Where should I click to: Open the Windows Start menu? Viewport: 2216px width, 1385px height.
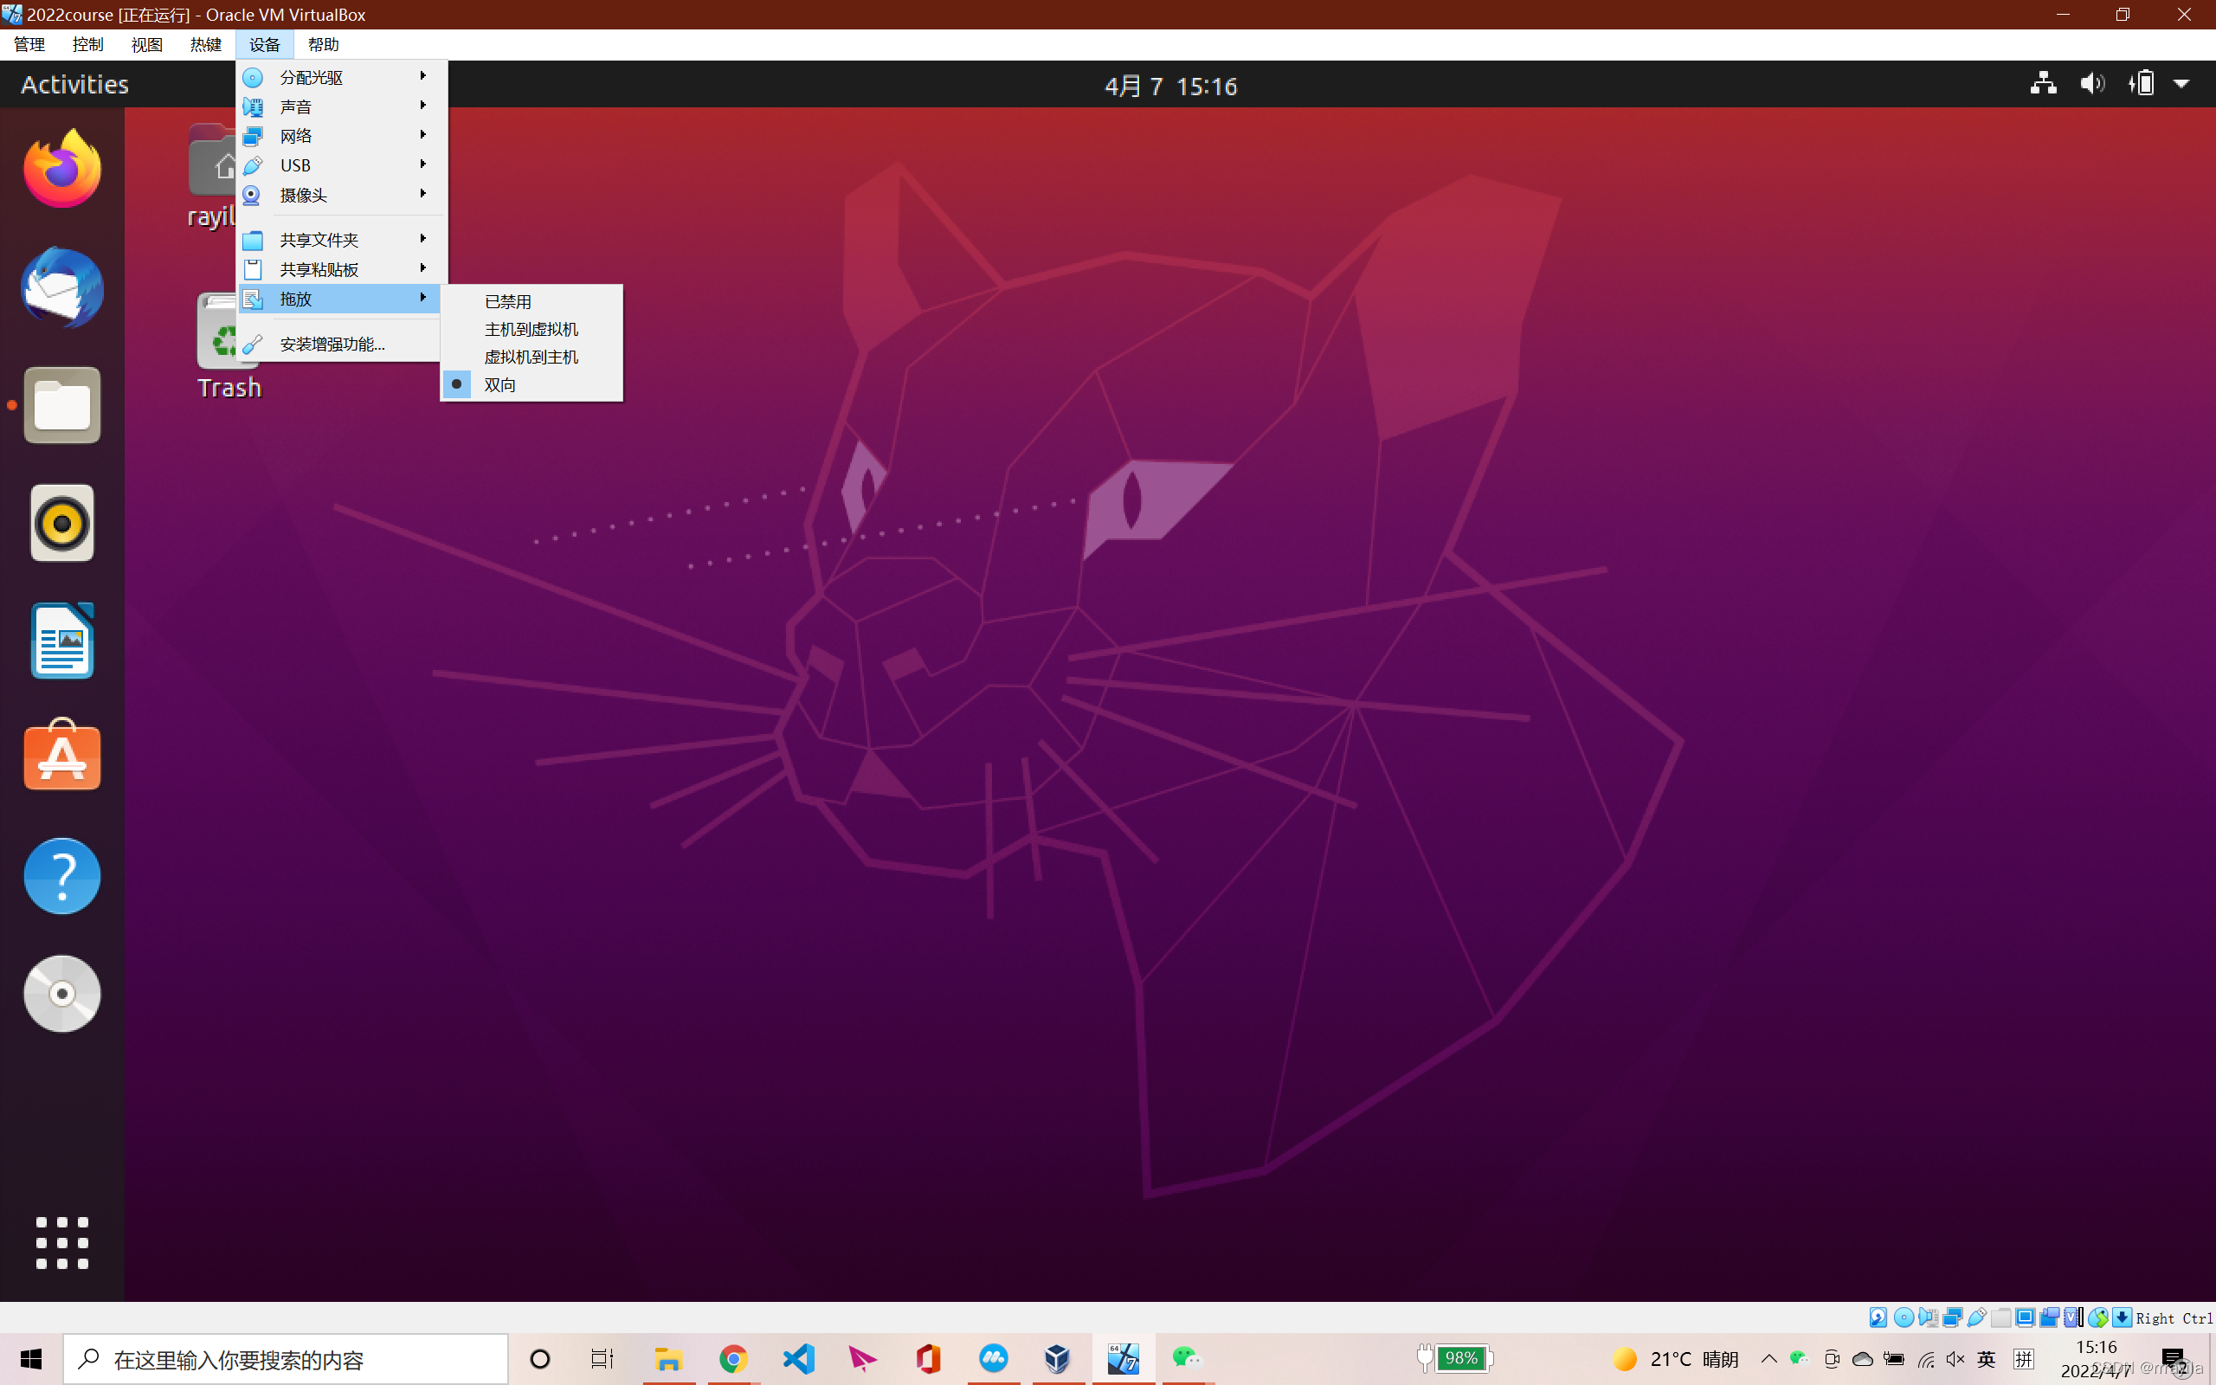pos(31,1359)
